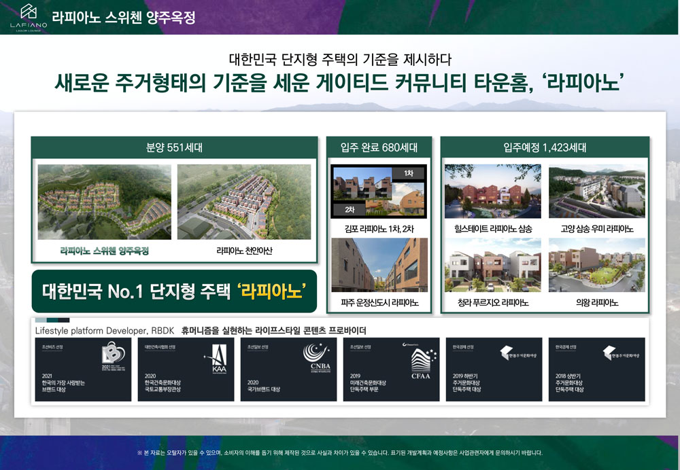This screenshot has height=470, width=680.
Task: Select the 입주 완료 680세대 header
Action: 380,147
